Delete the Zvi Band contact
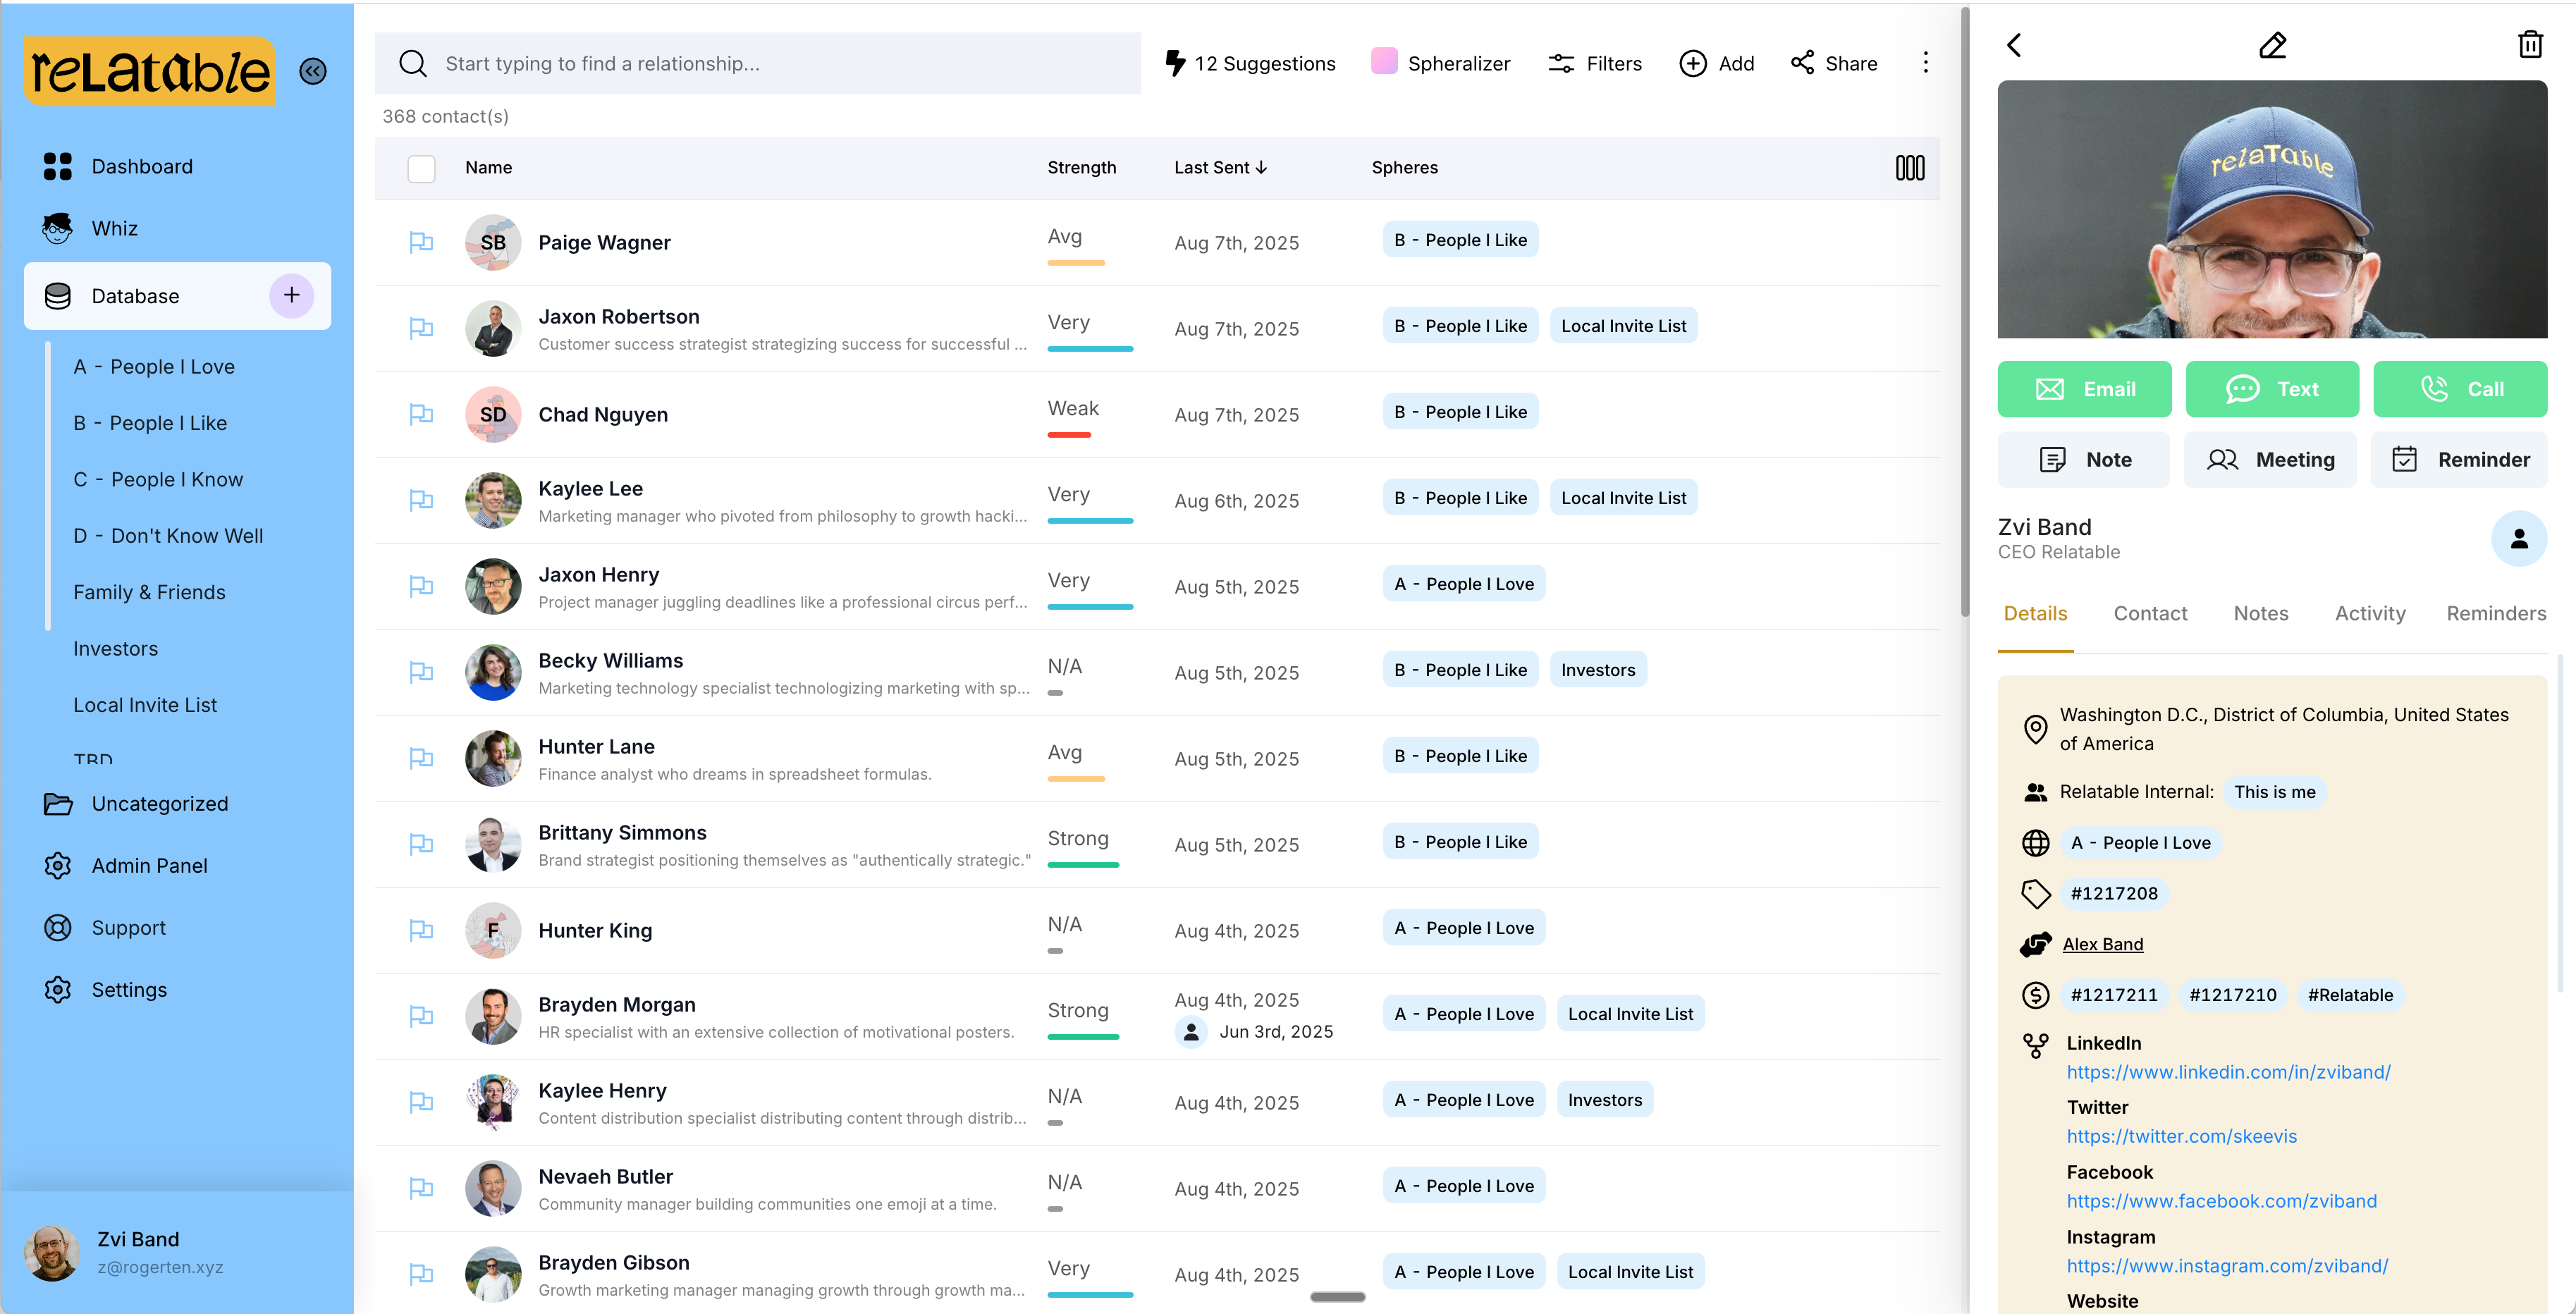The image size is (2576, 1314). [x=2531, y=44]
